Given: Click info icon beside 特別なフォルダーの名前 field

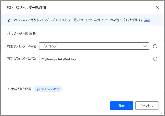Looking at the screenshot, I should pyautogui.click(x=155, y=46).
